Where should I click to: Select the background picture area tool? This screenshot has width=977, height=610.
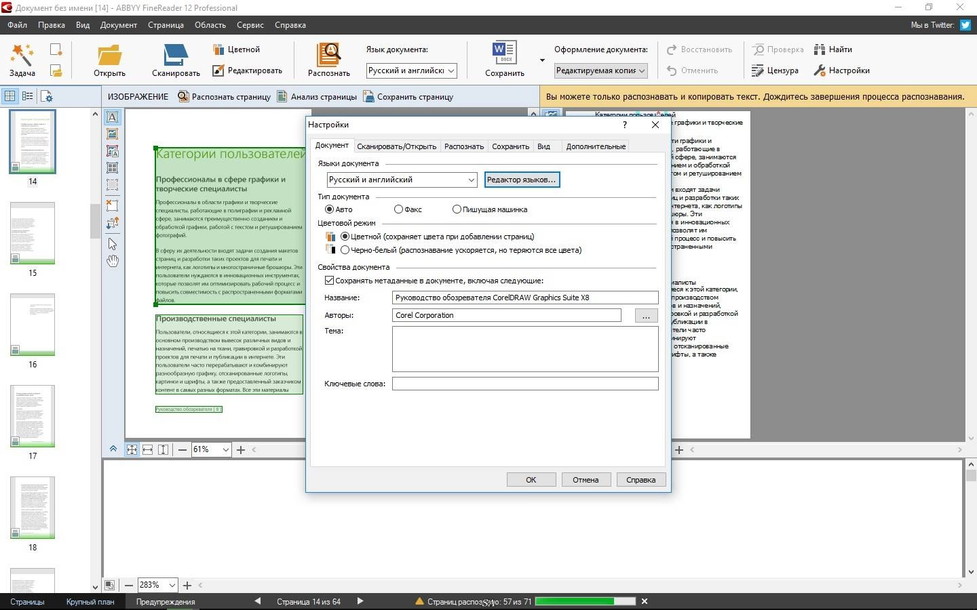click(113, 151)
